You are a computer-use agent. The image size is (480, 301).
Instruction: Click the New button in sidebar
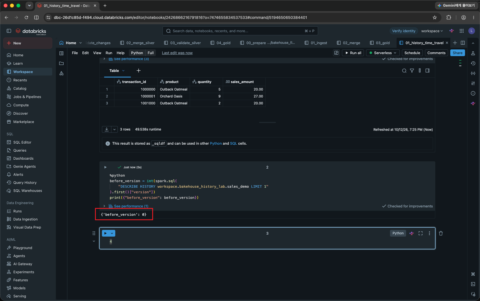click(27, 43)
